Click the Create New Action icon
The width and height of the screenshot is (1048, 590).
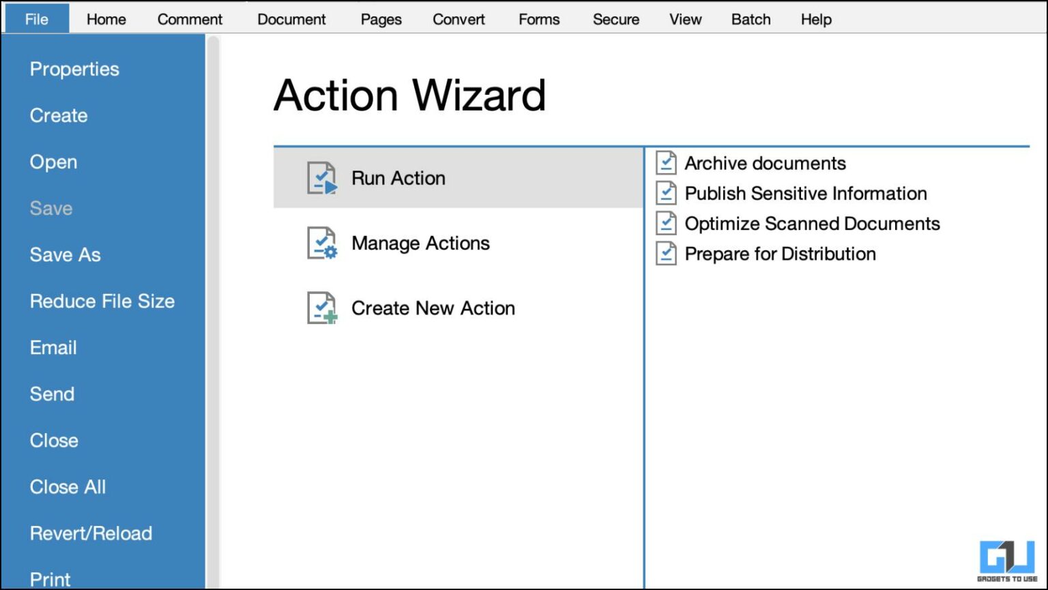[321, 308]
